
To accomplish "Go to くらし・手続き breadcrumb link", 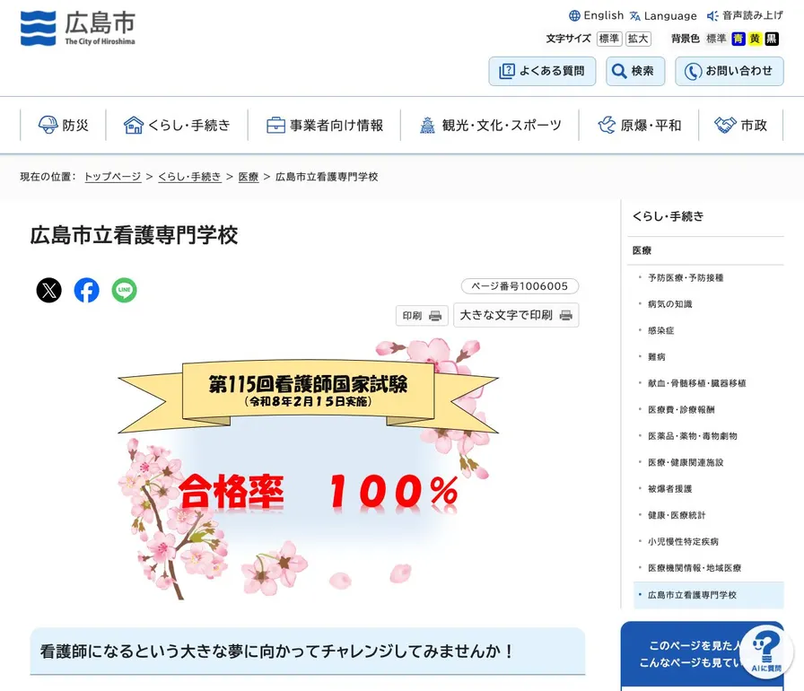I will 189,176.
